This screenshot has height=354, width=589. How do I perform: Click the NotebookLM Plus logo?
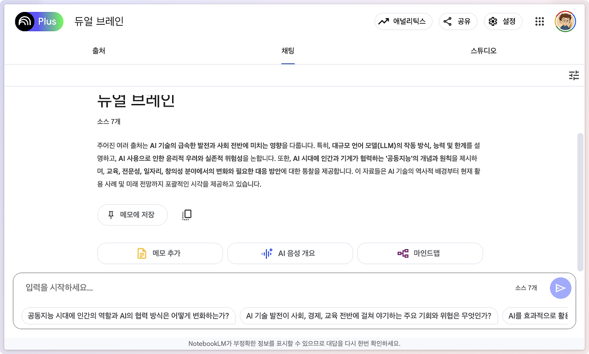pyautogui.click(x=39, y=22)
